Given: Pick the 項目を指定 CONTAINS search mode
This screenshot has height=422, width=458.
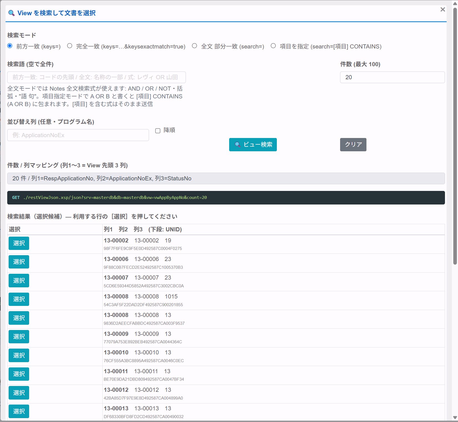Looking at the screenshot, I should coord(273,46).
